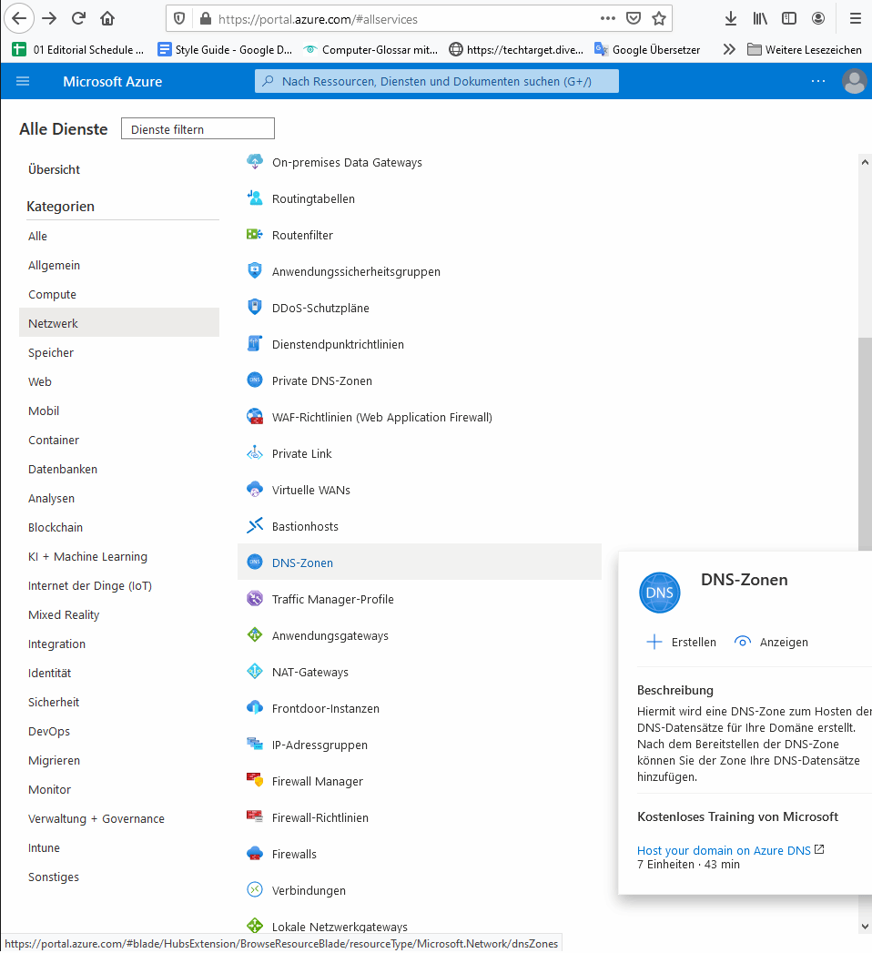Viewport: 872px width, 953px height.
Task: Click the DDoS-Schutzpläne shield icon
Action: [x=255, y=308]
